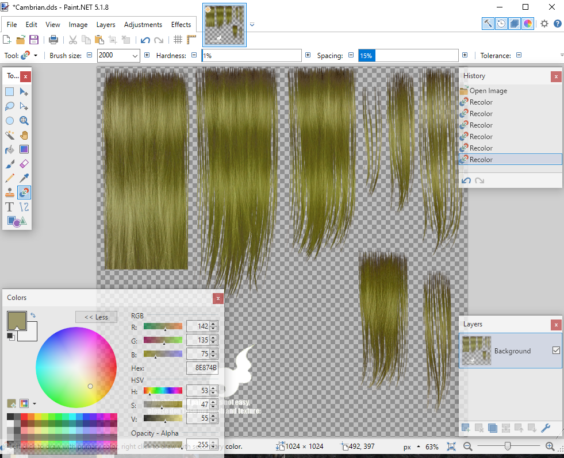Select the Recolor tool in Tools panel
This screenshot has width=564, height=458.
pos(24,193)
